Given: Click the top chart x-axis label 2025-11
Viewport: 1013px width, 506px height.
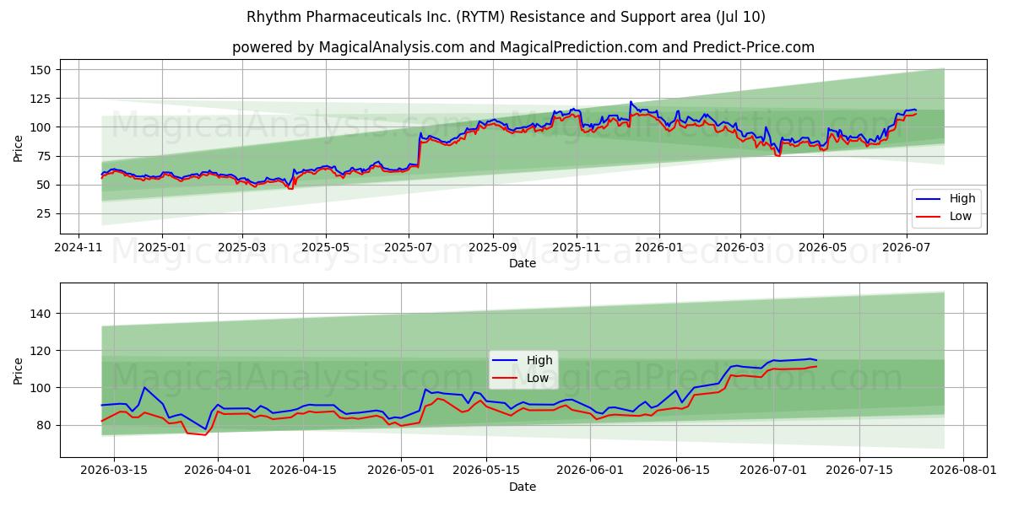Looking at the screenshot, I should pyautogui.click(x=577, y=248).
